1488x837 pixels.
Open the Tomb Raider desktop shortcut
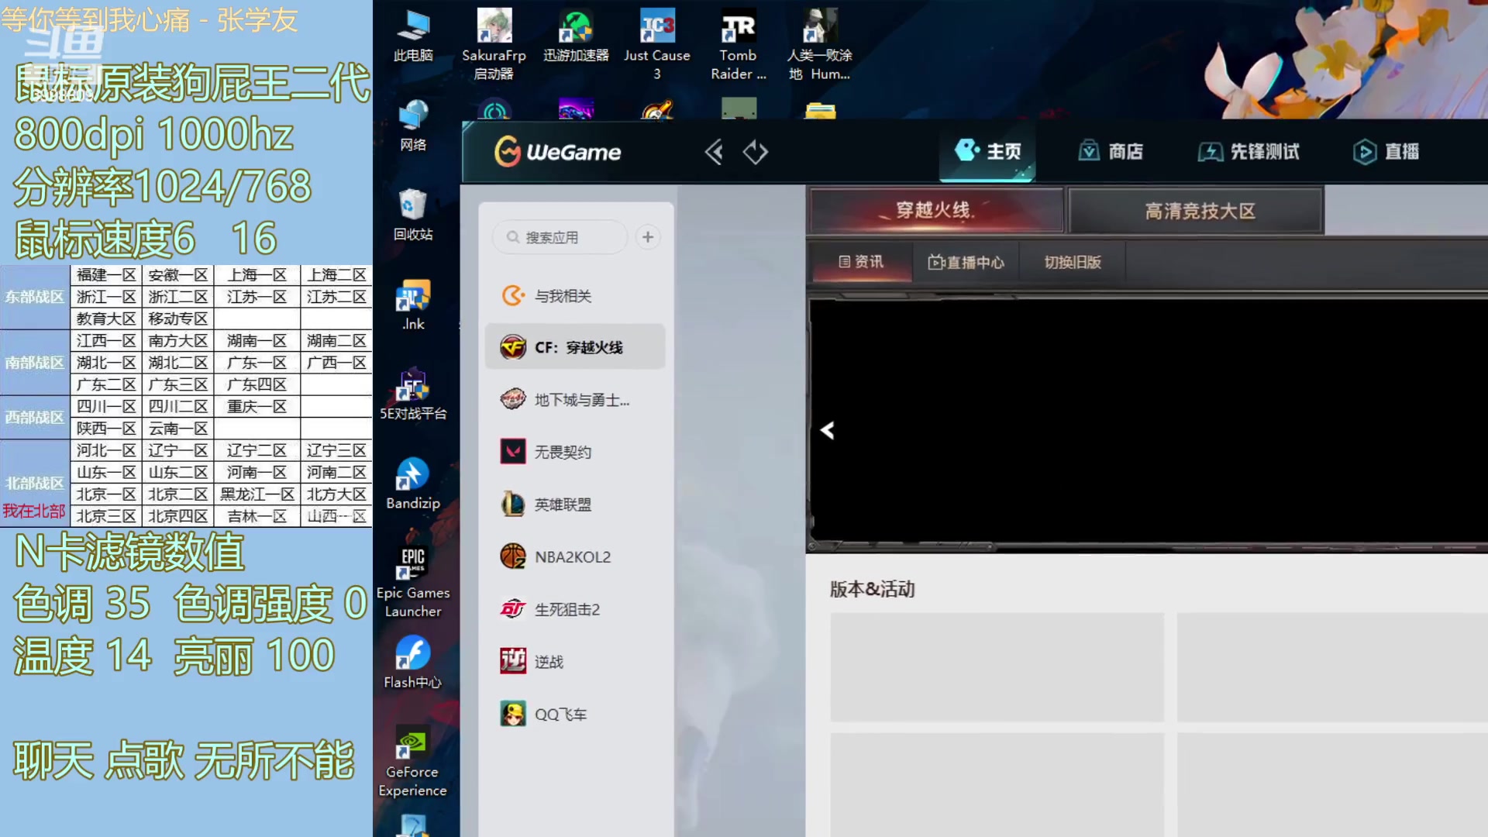[738, 43]
